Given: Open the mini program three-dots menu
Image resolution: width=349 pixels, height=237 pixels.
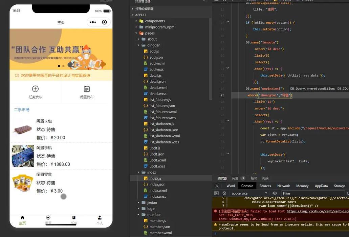Looking at the screenshot, I should pos(93,22).
